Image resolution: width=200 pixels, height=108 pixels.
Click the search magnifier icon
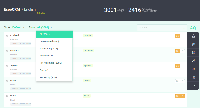point(184,28)
